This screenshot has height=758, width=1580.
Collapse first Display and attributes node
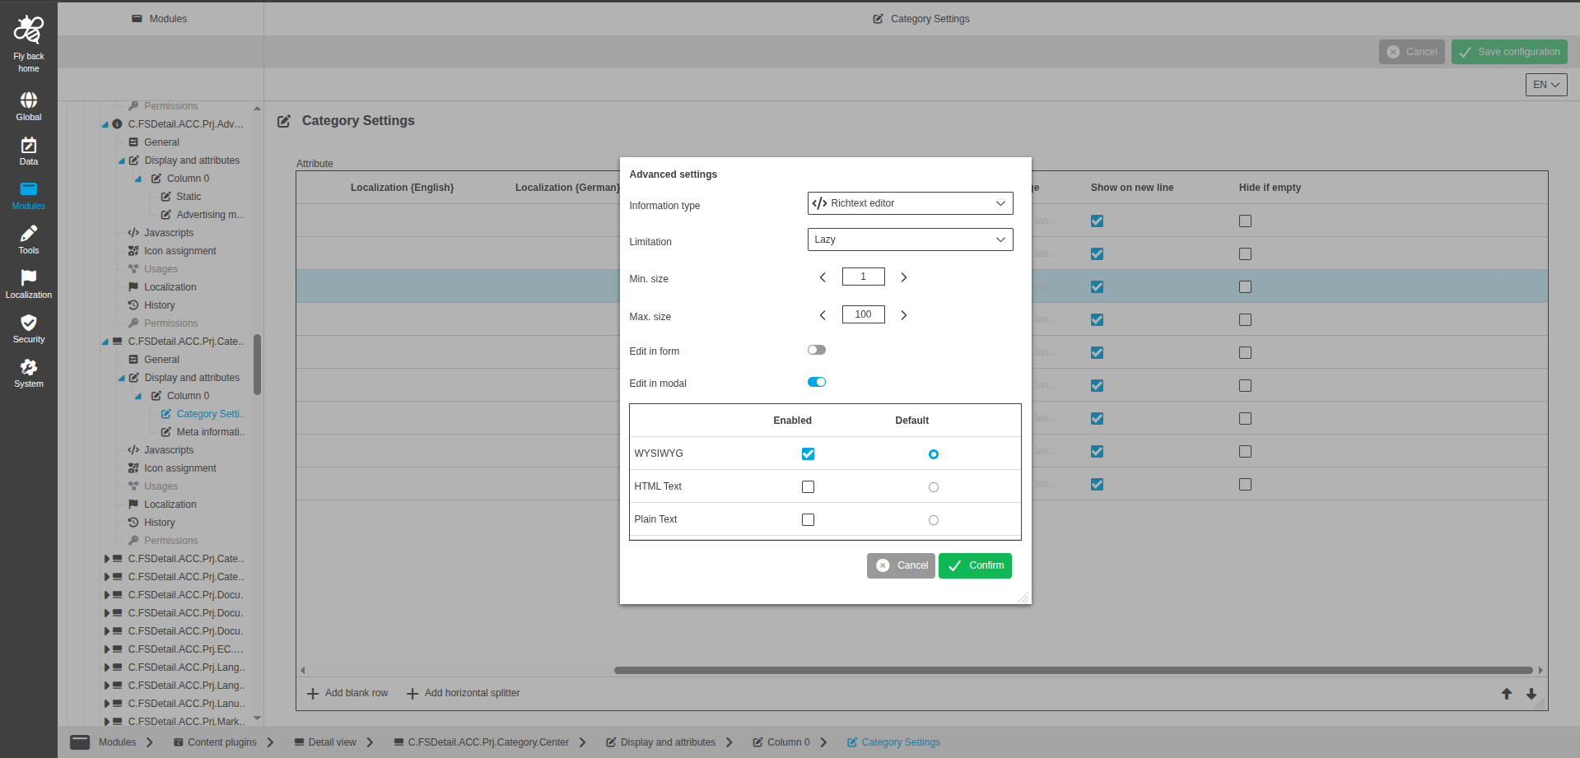coord(121,161)
